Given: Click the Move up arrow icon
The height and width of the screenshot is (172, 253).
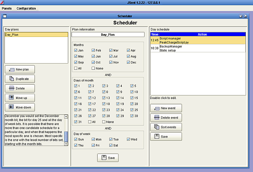Looking at the screenshot, I should (11, 97).
